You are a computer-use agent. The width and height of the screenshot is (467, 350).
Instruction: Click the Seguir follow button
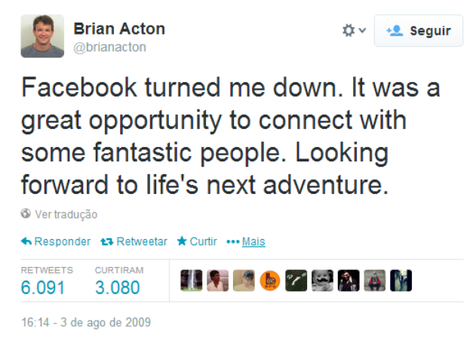(419, 30)
